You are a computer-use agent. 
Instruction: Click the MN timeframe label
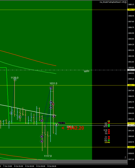pyautogui.click(x=106, y=140)
